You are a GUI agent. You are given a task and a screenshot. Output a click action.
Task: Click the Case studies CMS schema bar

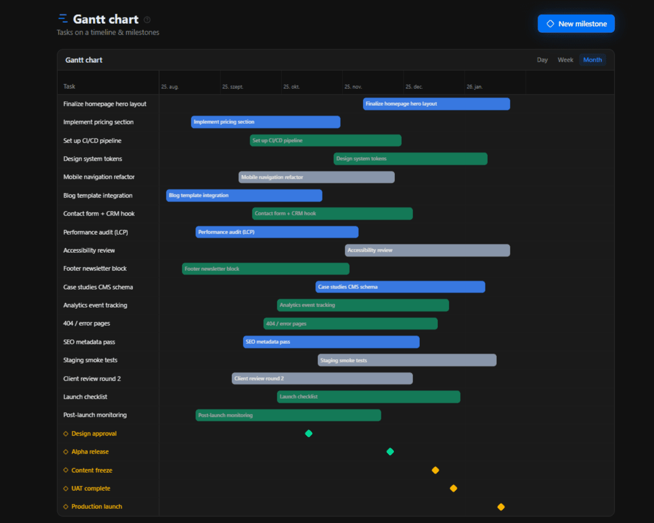[401, 287]
